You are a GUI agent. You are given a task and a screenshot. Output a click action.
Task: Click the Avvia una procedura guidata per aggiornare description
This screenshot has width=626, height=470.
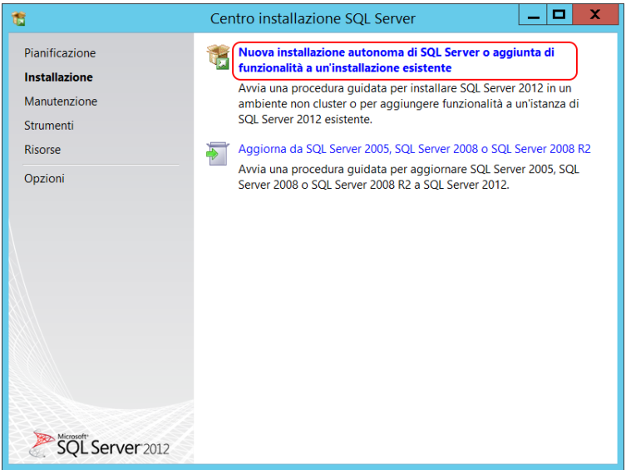coord(408,177)
